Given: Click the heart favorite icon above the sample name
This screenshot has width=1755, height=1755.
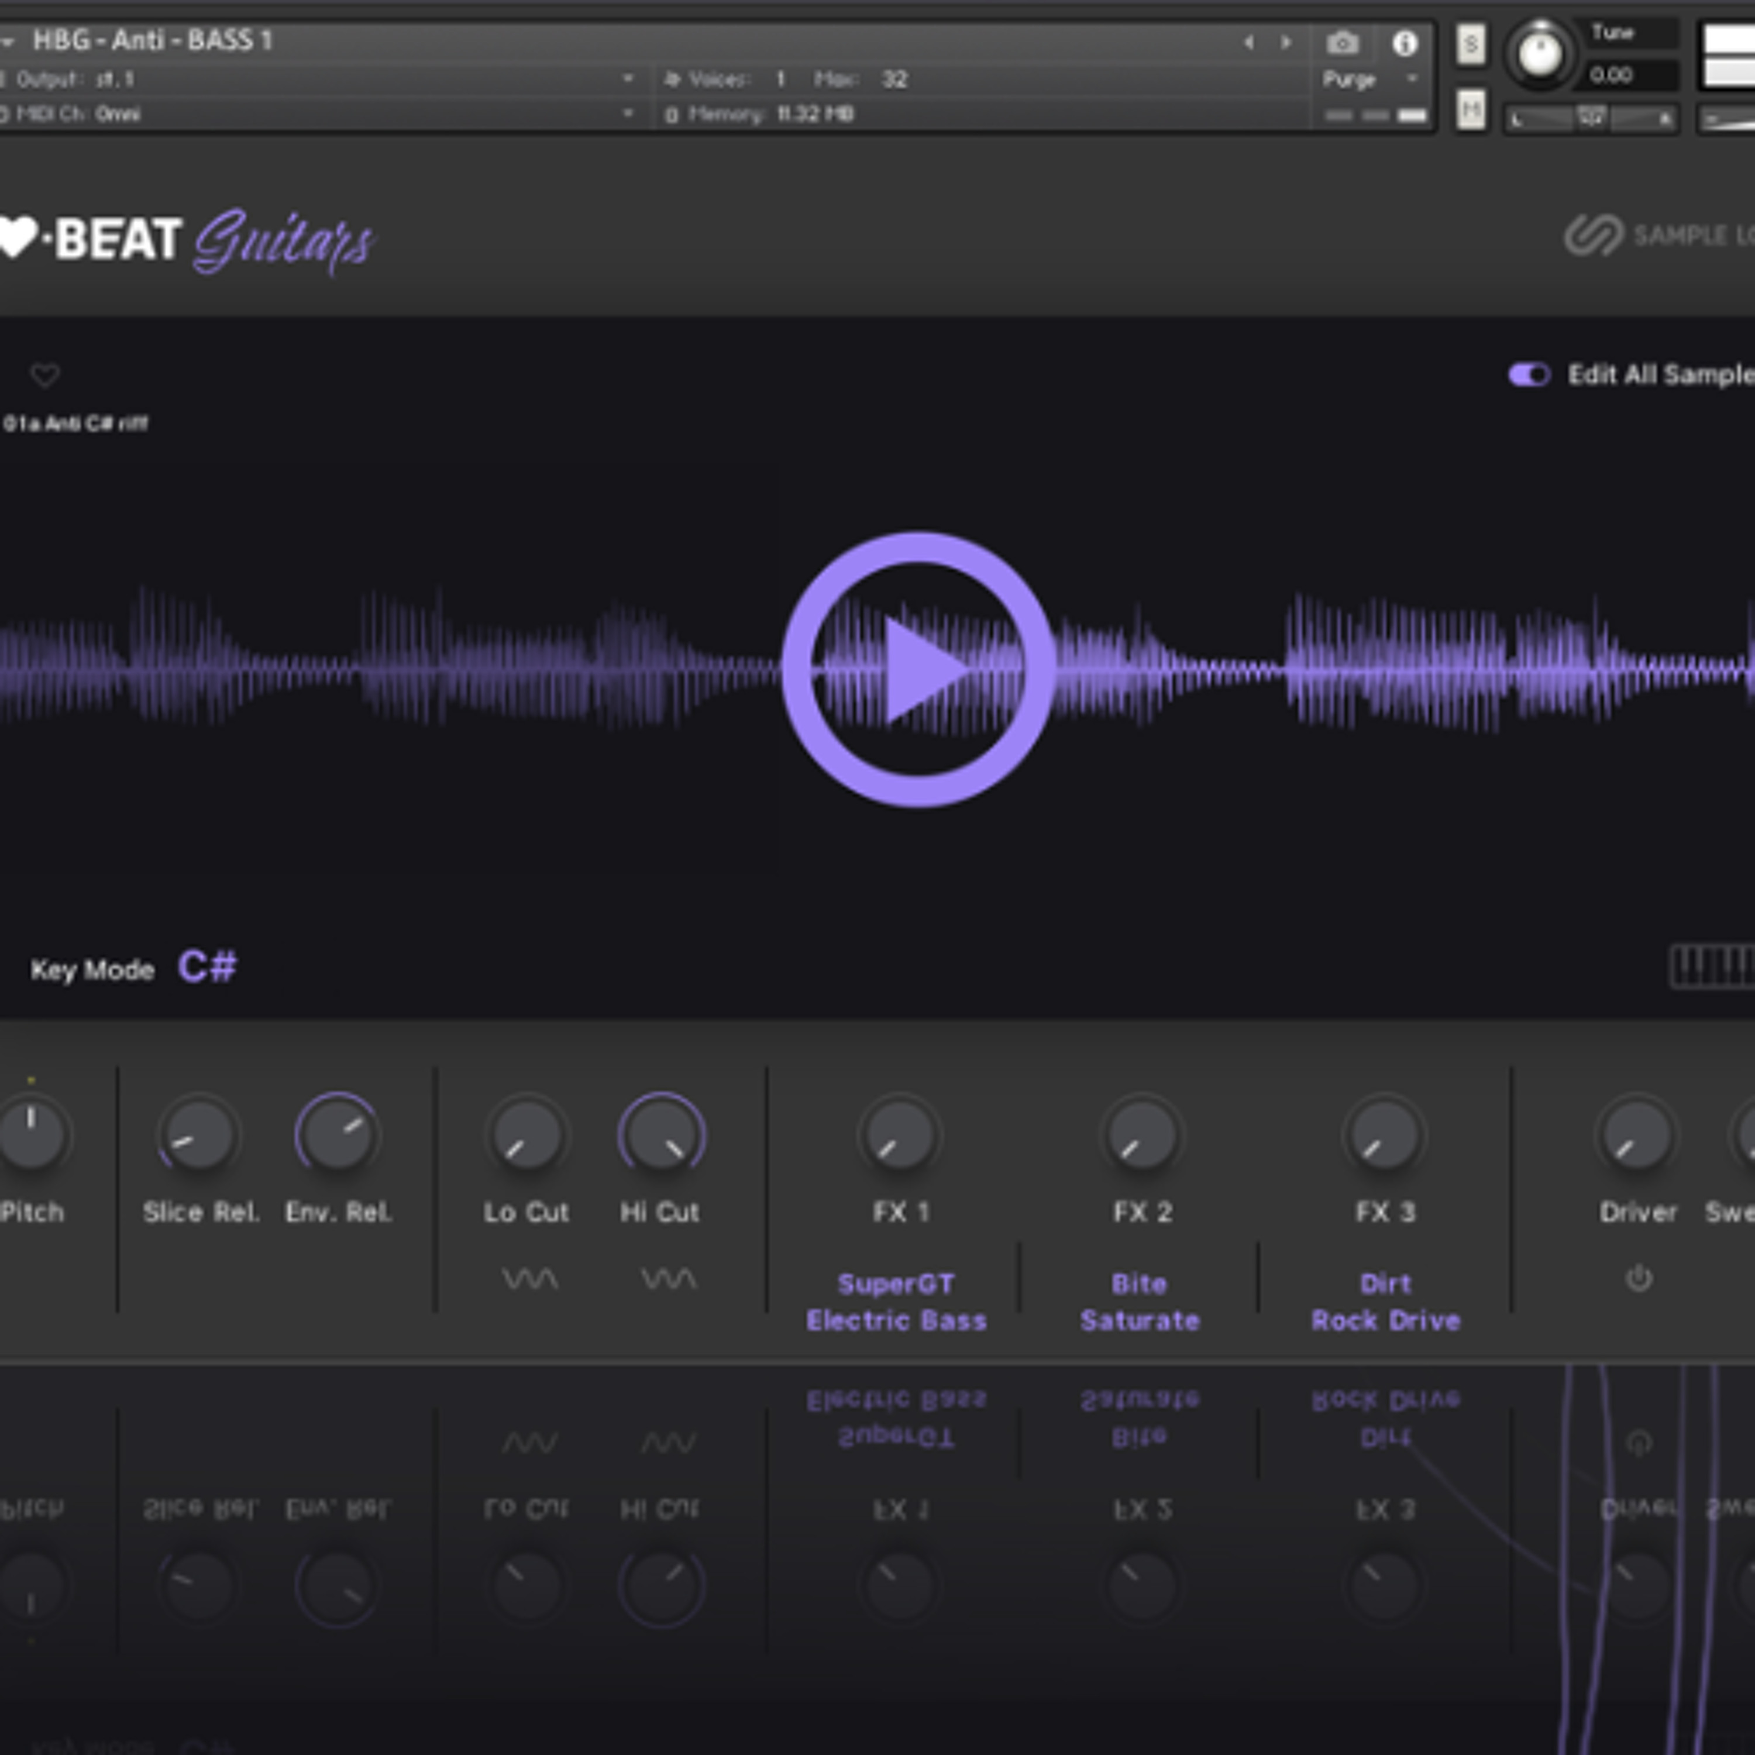Looking at the screenshot, I should (x=44, y=374).
